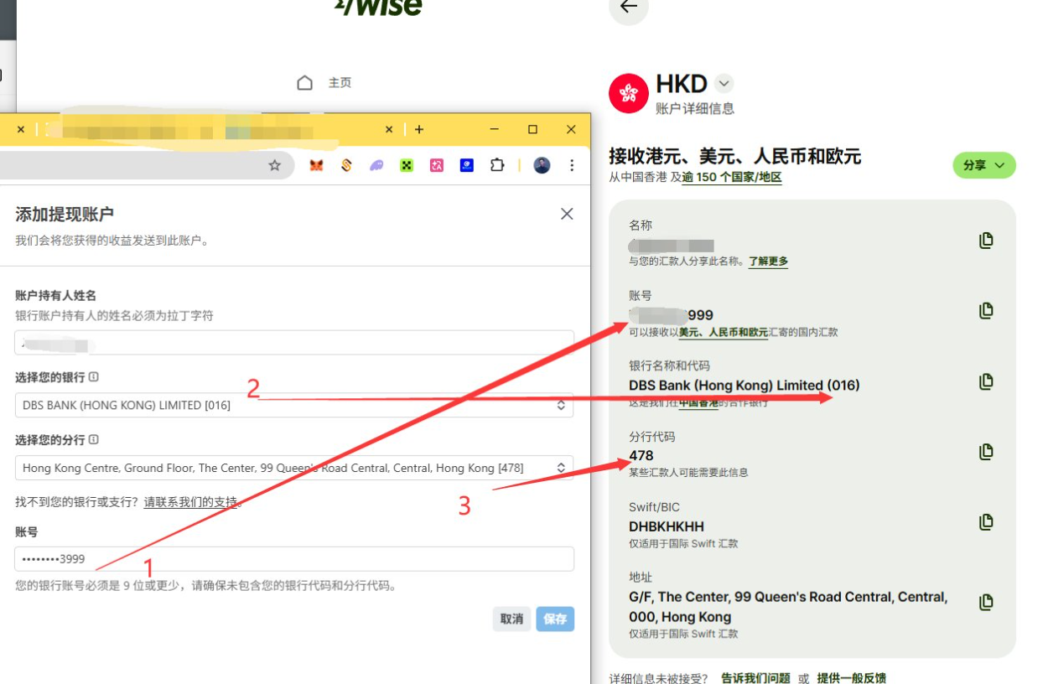Screen dimensions: 1048x684
Task: Close the 添加提现账户 dialog
Action: 567,214
